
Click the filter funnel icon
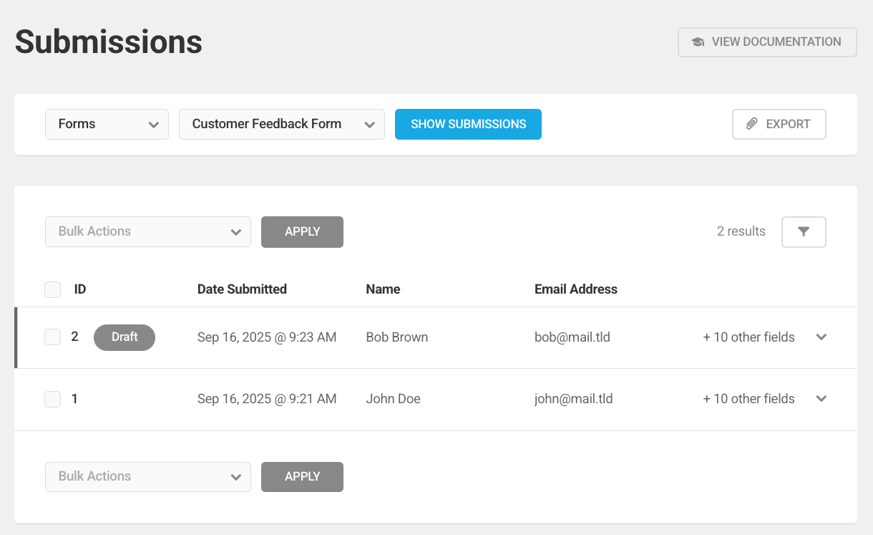804,232
